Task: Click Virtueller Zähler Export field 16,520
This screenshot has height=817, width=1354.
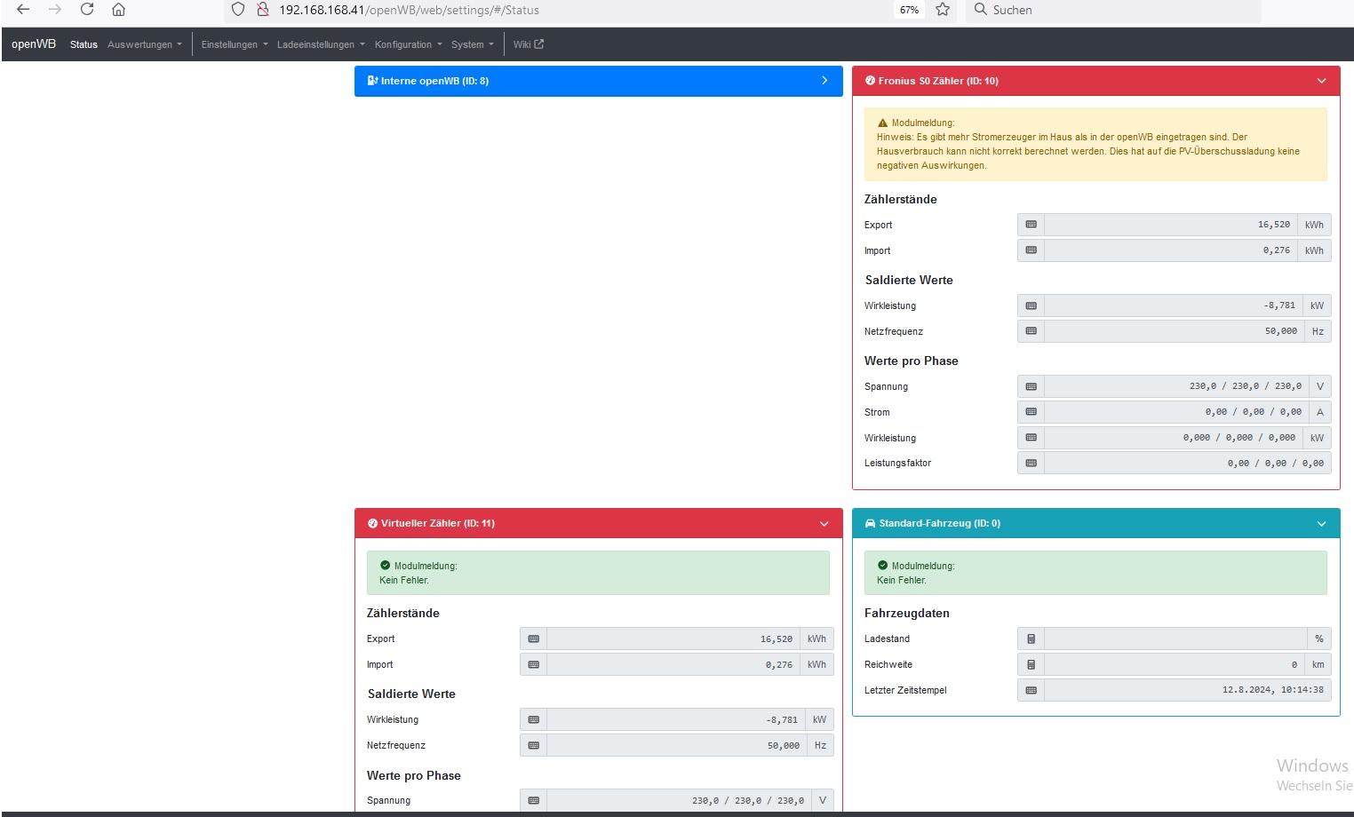Action: 673,639
